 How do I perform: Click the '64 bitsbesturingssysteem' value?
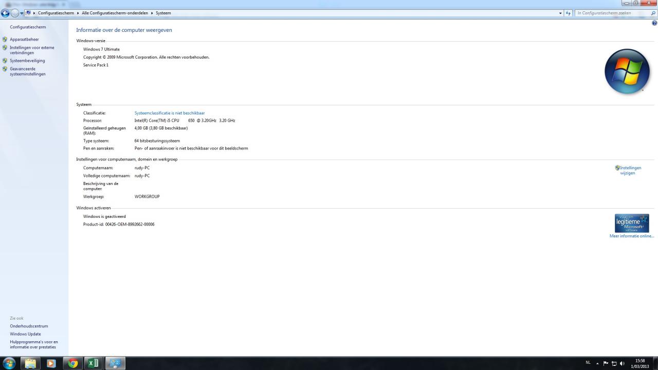click(x=157, y=141)
